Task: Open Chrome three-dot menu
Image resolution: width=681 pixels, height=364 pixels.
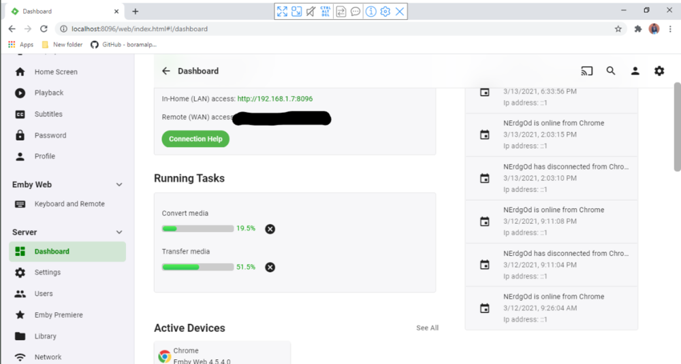Action: [670, 29]
